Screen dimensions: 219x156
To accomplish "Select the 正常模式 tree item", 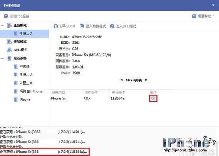I will click(x=20, y=25).
